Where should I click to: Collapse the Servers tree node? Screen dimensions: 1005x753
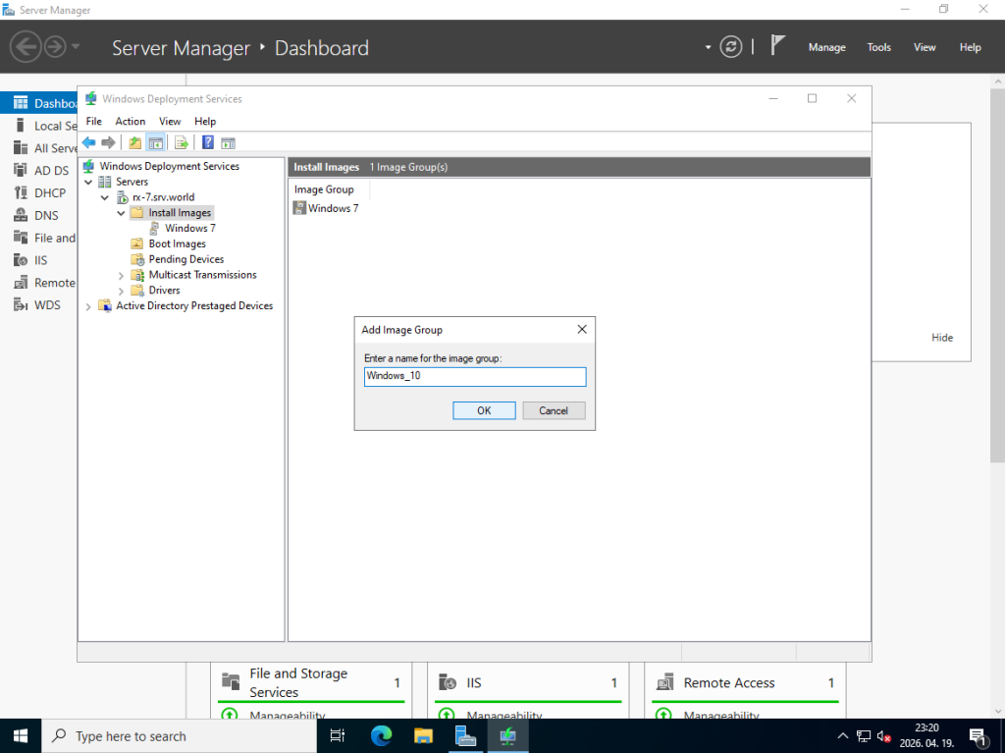[x=89, y=182]
